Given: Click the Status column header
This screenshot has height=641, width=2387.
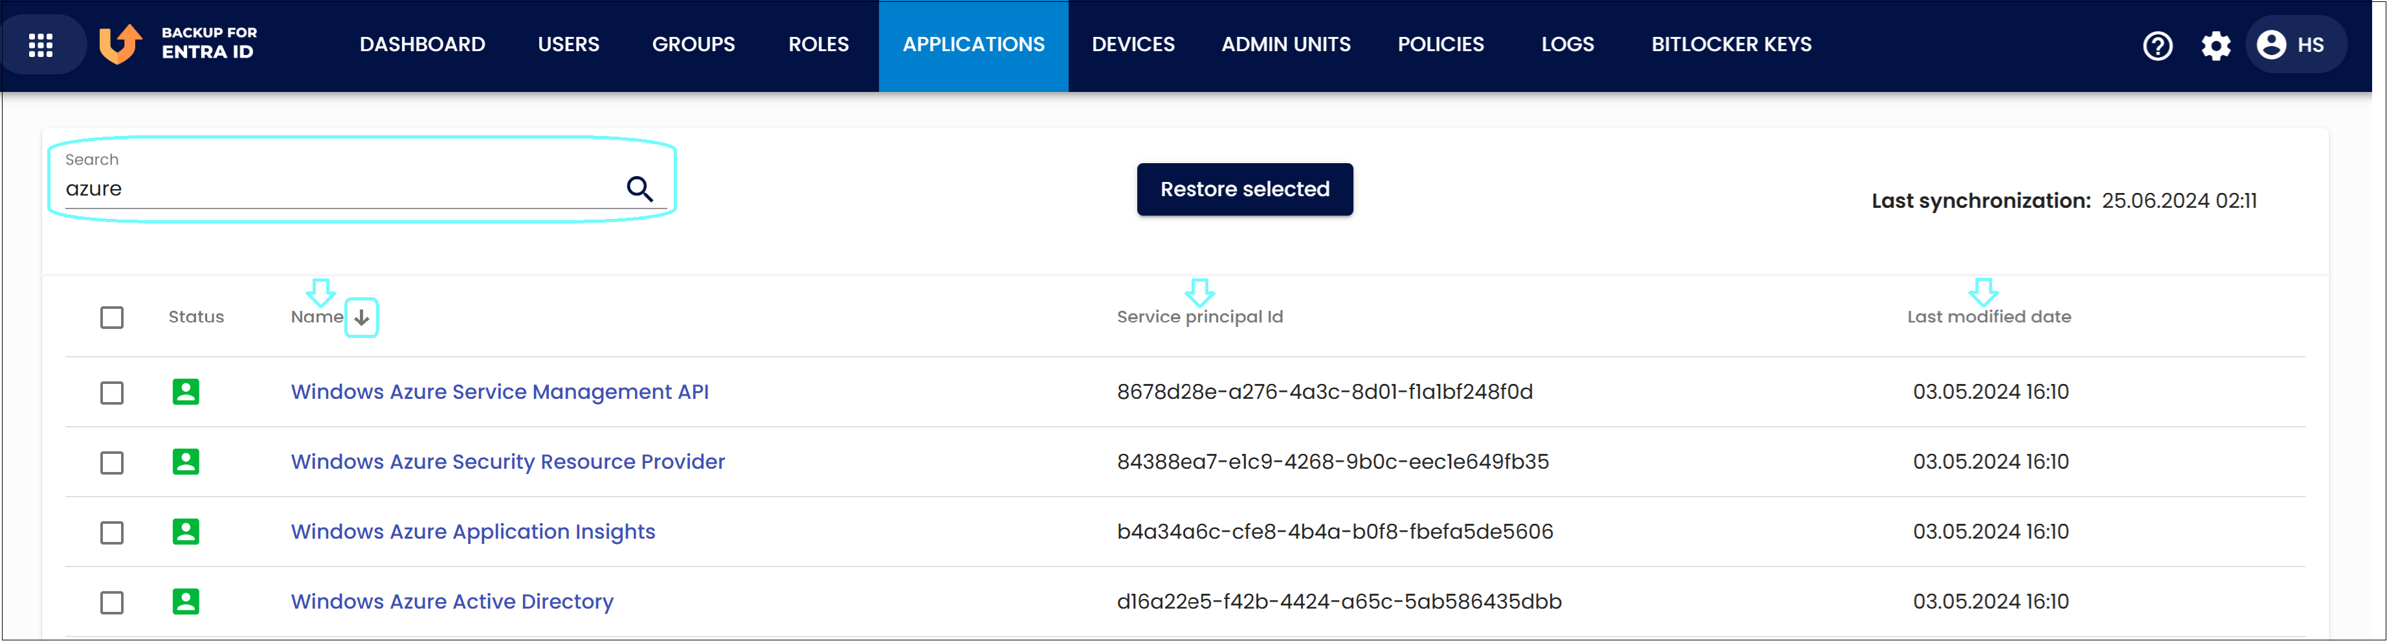Looking at the screenshot, I should [x=197, y=317].
